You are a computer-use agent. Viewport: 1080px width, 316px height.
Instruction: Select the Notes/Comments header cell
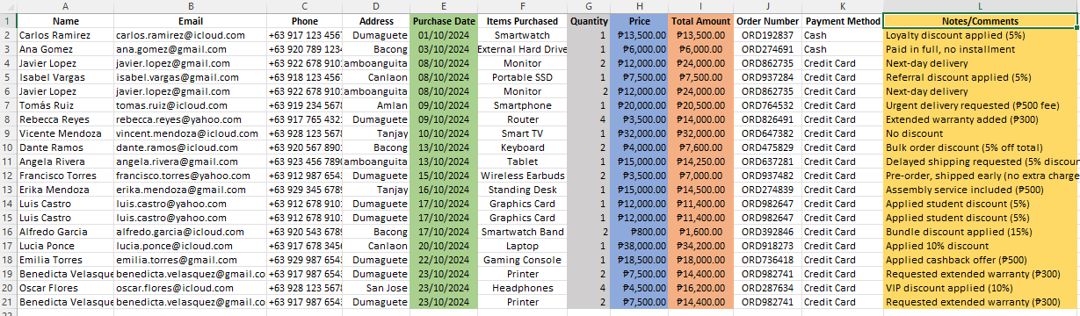[982, 20]
